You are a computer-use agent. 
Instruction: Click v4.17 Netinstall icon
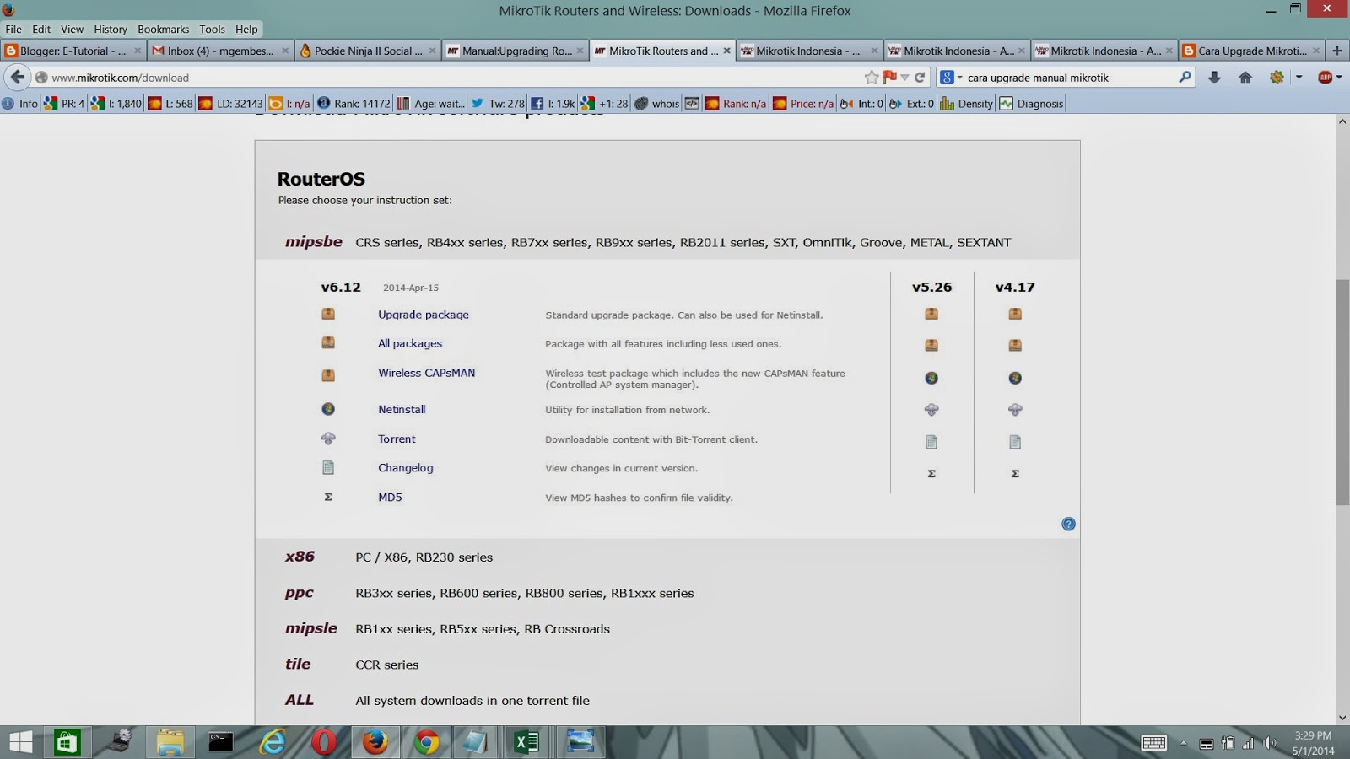click(x=1015, y=378)
